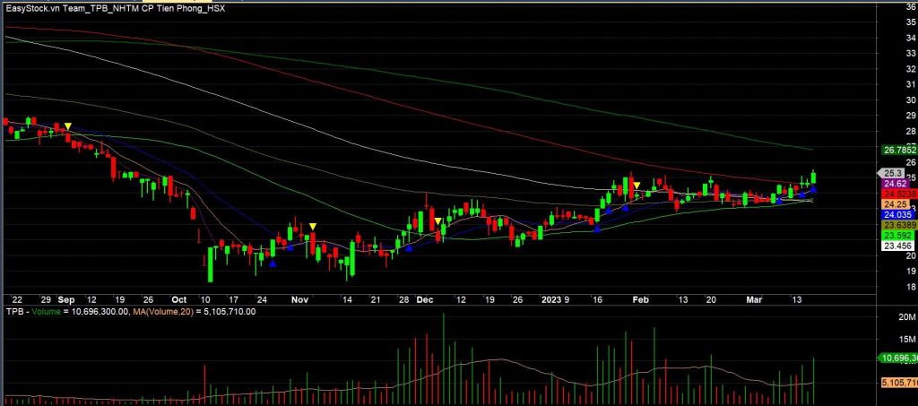The height and width of the screenshot is (406, 918).
Task: Click the yellow sell marker near February
Action: click(637, 186)
